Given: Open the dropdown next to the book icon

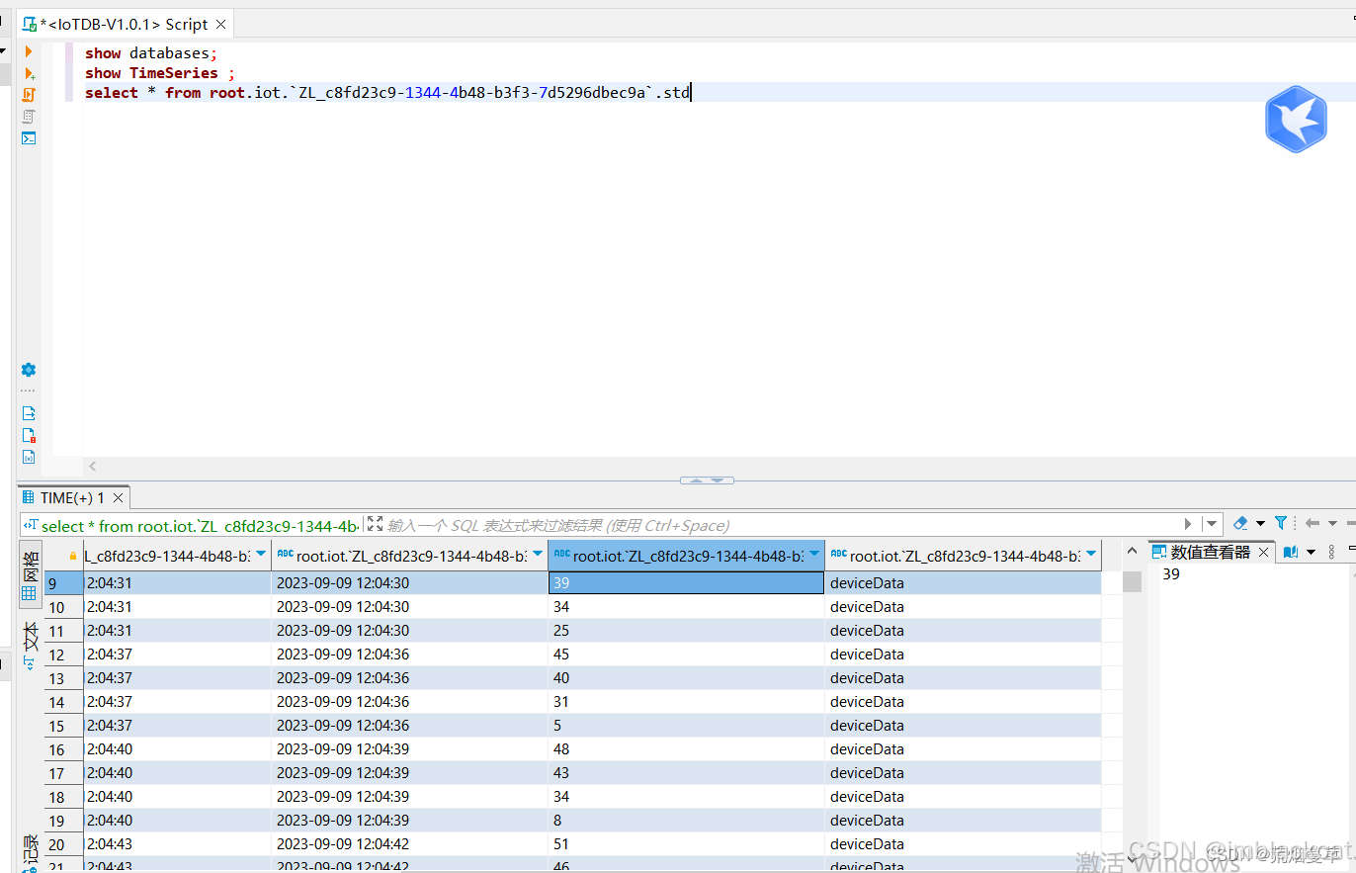Looking at the screenshot, I should point(1312,553).
